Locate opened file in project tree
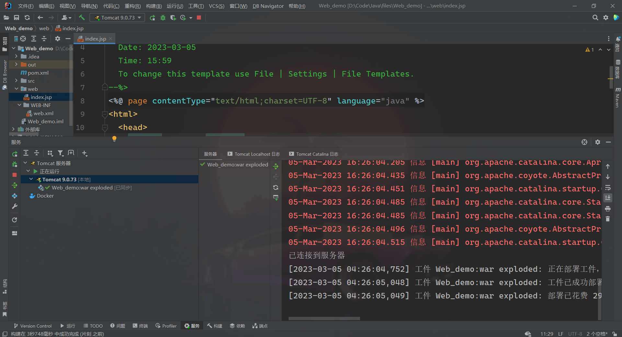This screenshot has height=337, width=622. coord(23,39)
